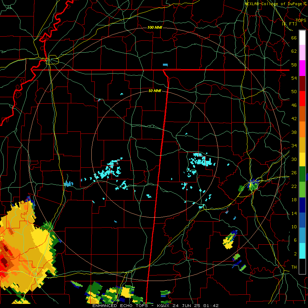Click the black TH swatch in legend
308x308 pixels.
(x=302, y=266)
